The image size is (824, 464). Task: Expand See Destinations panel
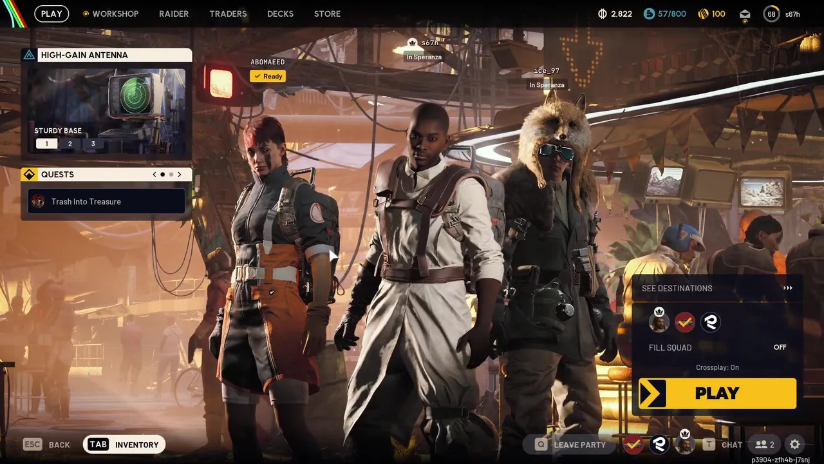click(x=718, y=288)
